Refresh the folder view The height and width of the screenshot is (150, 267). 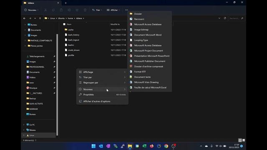(x=225, y=18)
